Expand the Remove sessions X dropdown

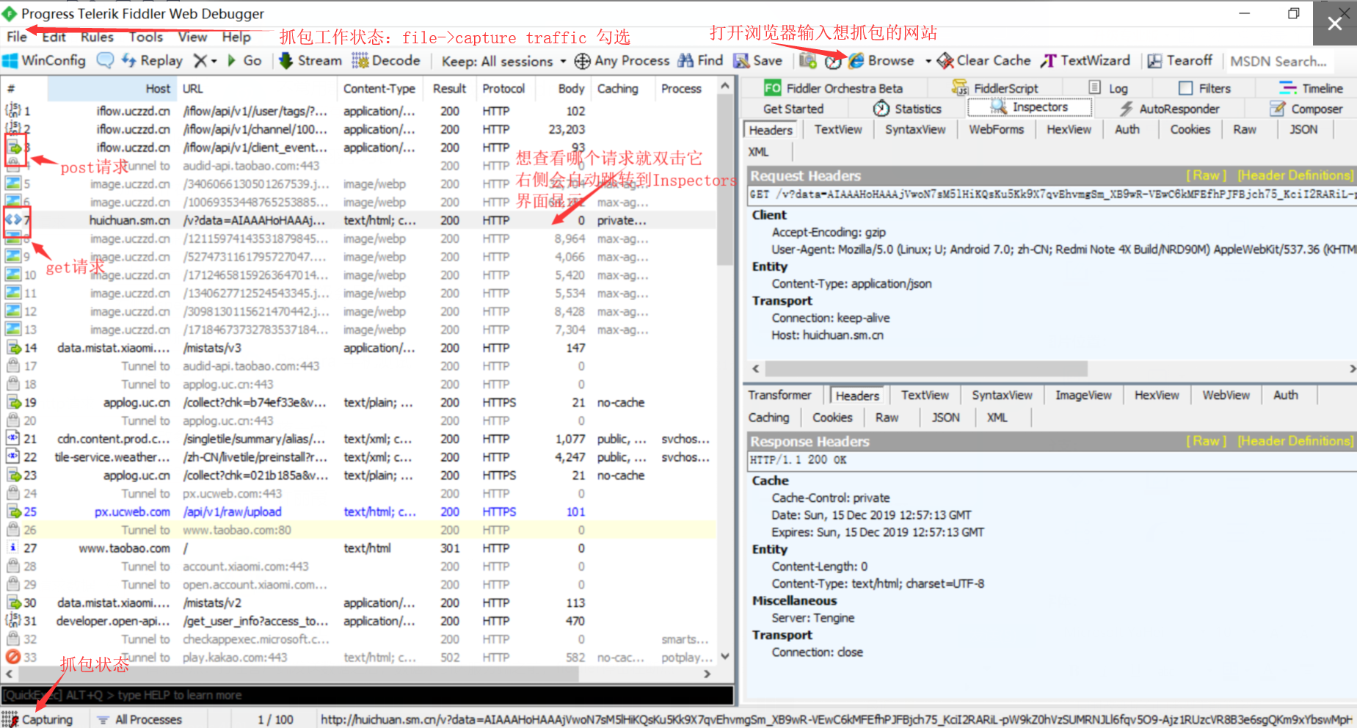[x=205, y=61]
